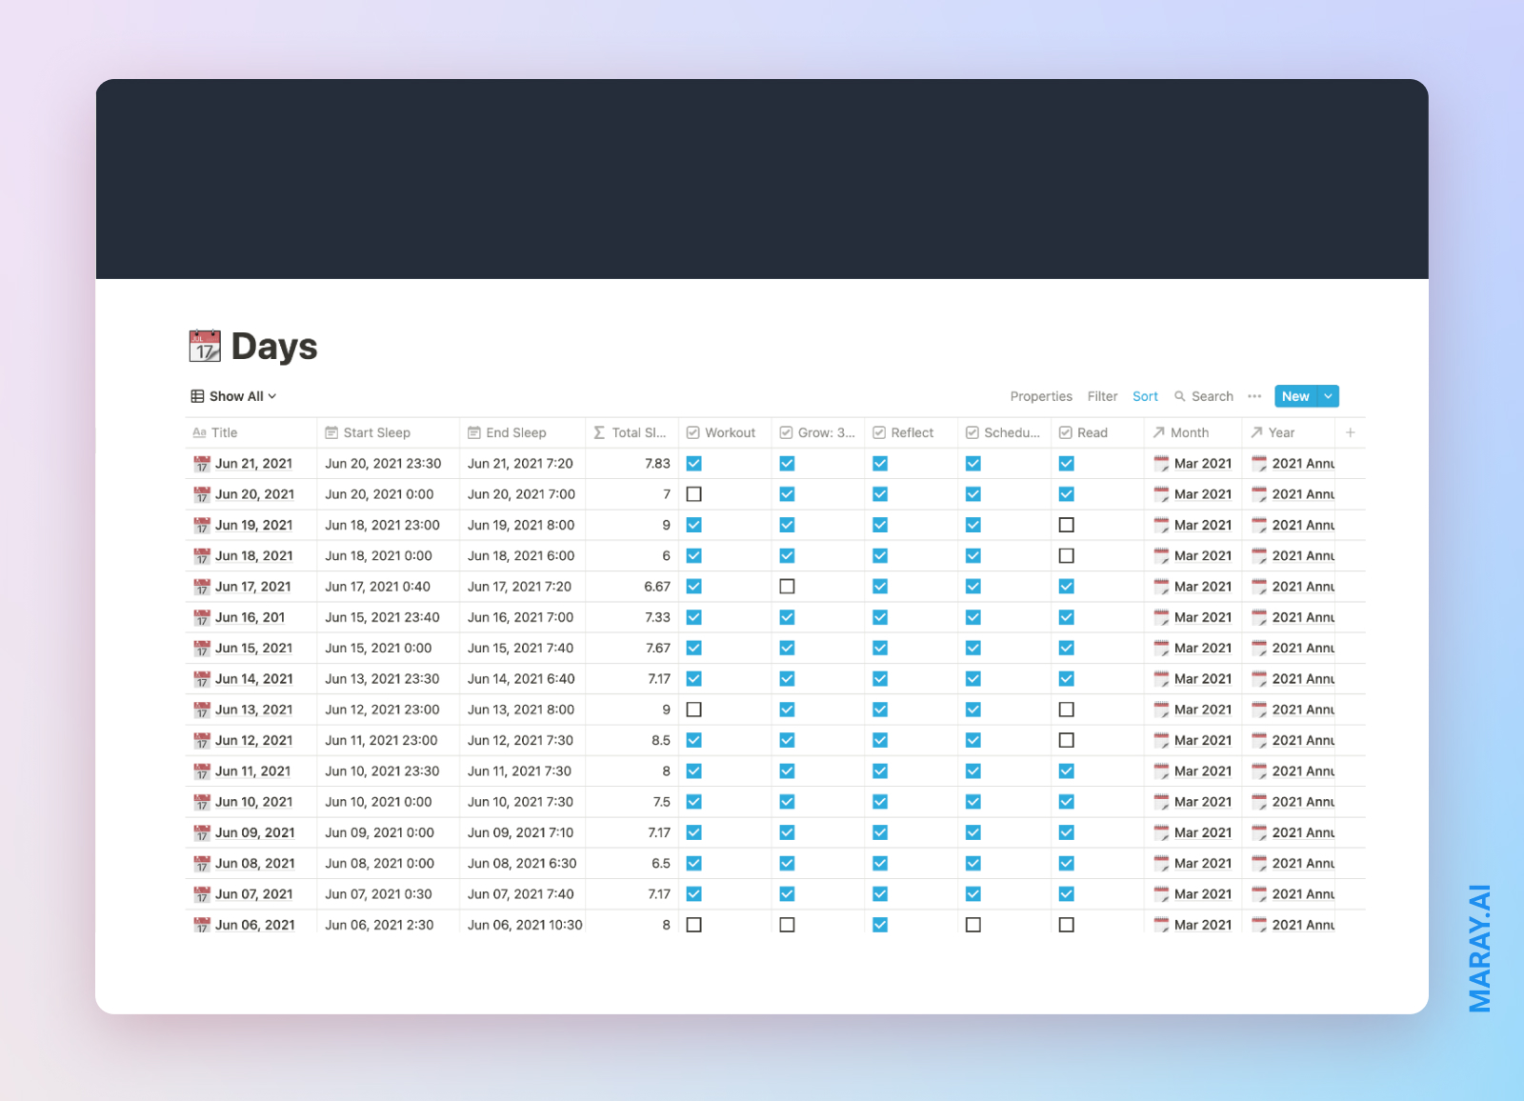Image resolution: width=1524 pixels, height=1101 pixels.
Task: Open the Jun 16, 201 page
Action: point(250,617)
